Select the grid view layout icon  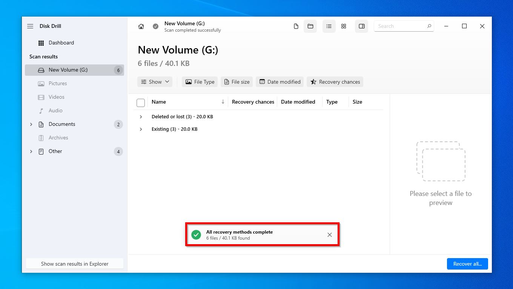coord(344,26)
